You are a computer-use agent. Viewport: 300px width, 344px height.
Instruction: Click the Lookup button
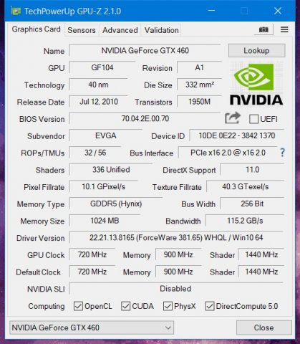pyautogui.click(x=256, y=51)
